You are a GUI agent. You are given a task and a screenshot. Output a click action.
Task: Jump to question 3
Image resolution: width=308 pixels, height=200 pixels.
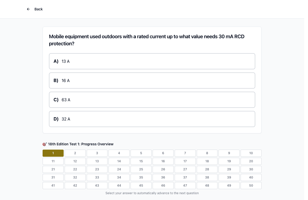[x=97, y=153]
